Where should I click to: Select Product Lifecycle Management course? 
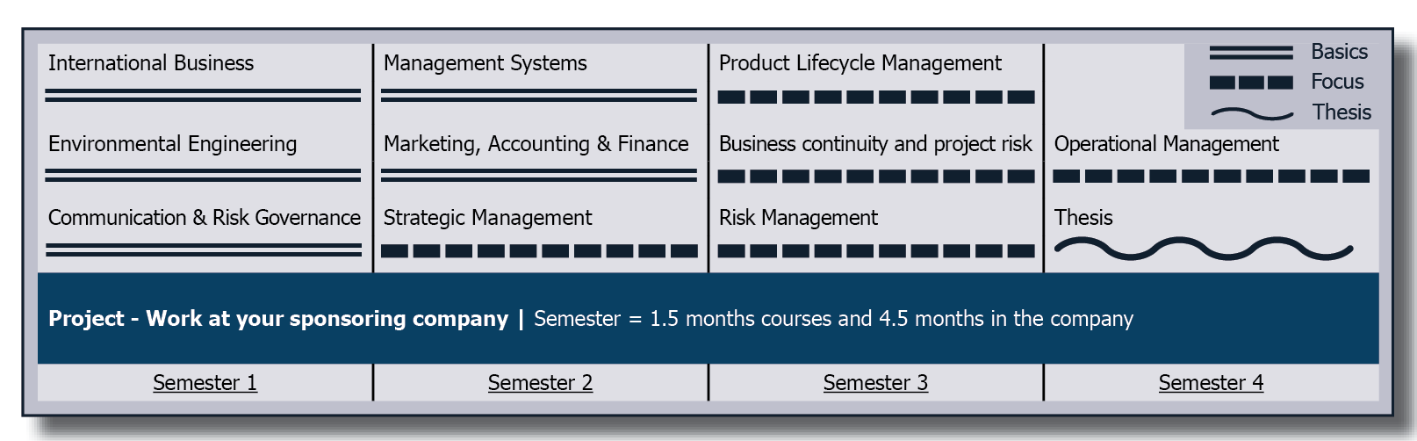coord(860,63)
